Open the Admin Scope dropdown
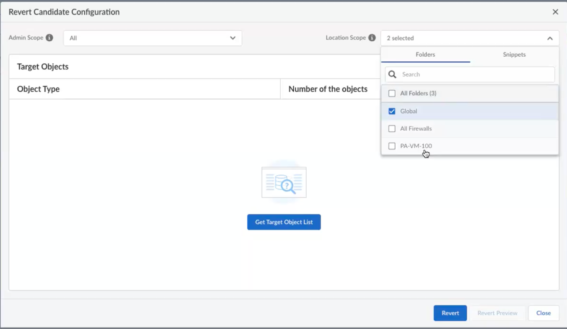The height and width of the screenshot is (329, 567). coord(152,38)
